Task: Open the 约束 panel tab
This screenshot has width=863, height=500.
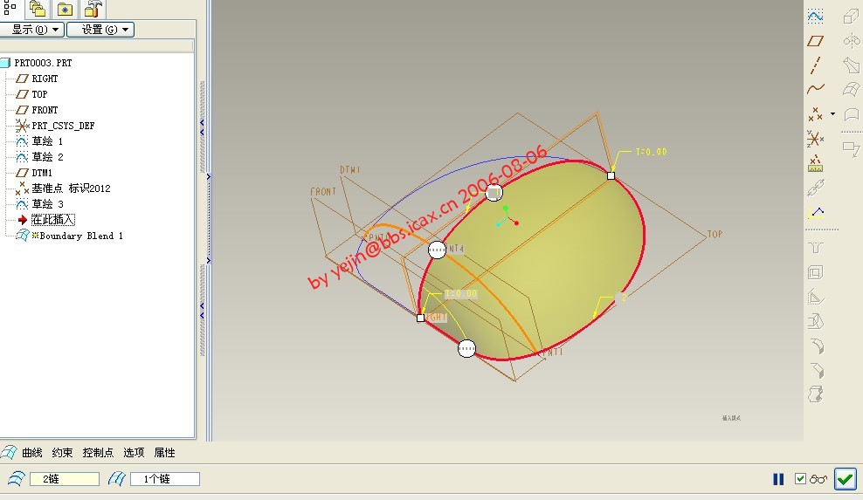Action: (x=62, y=453)
